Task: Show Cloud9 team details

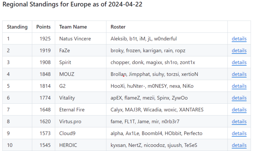Action: [x=239, y=133]
